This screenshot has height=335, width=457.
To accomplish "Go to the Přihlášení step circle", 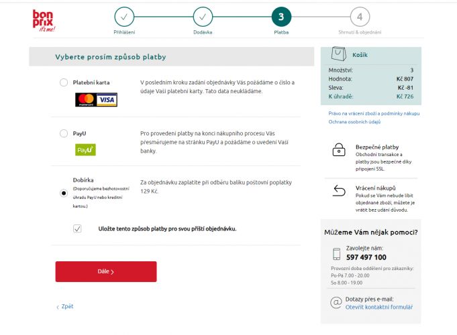I will pyautogui.click(x=124, y=17).
